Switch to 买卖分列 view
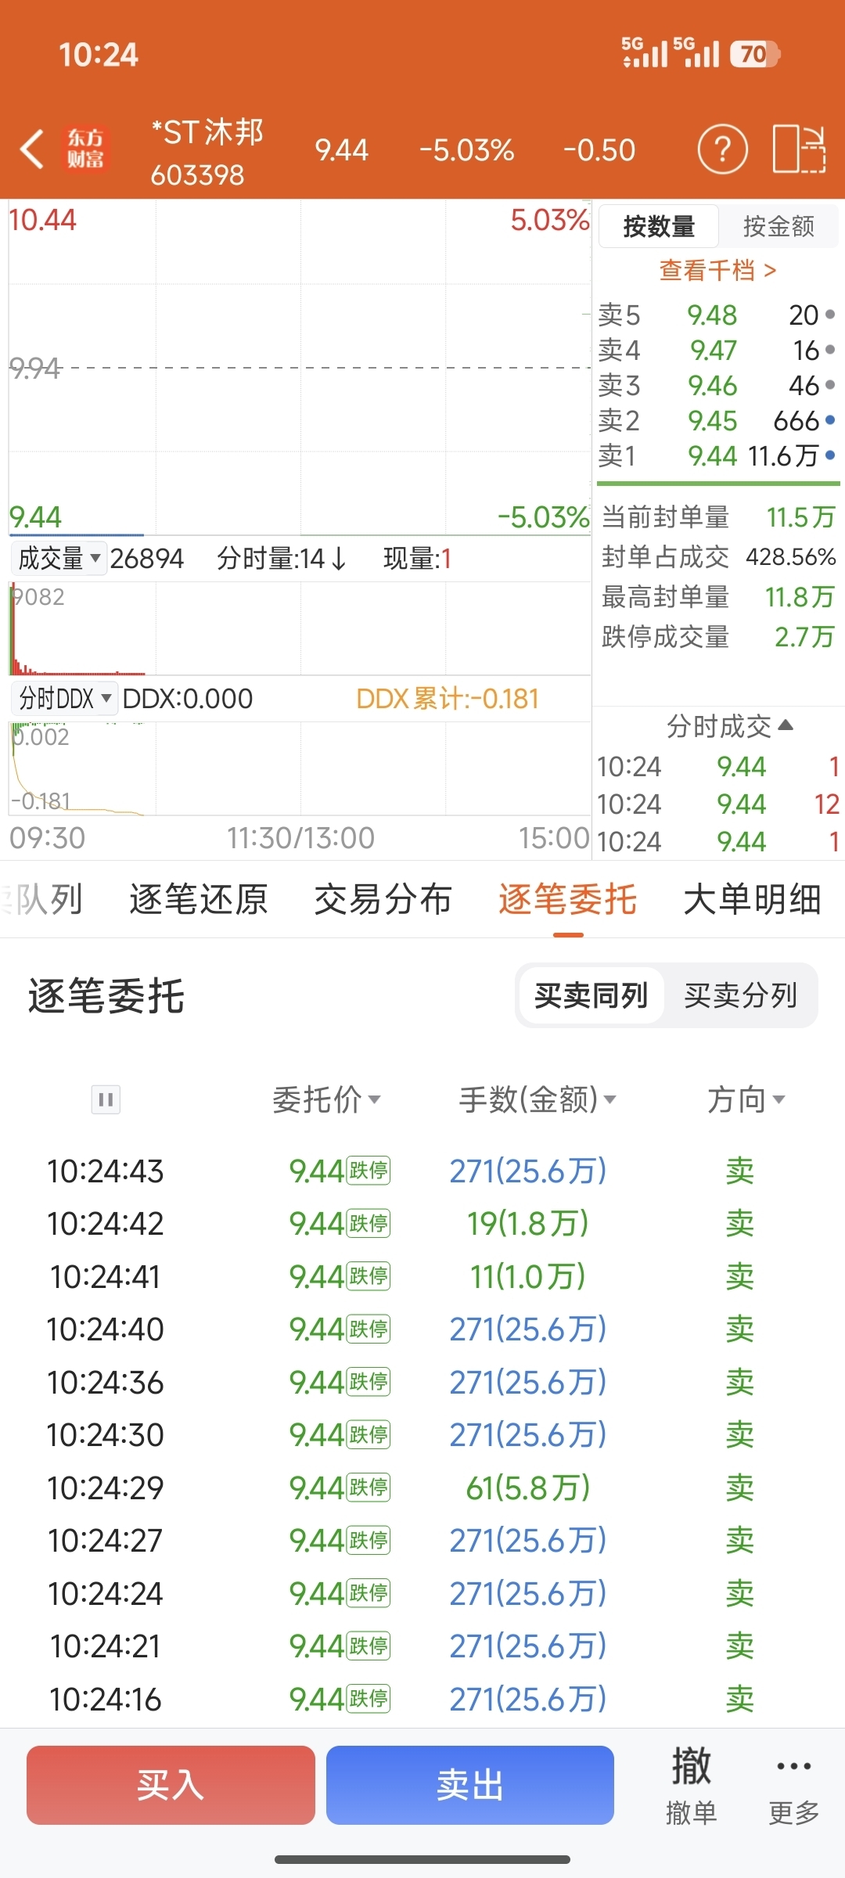845x1878 pixels. click(740, 995)
